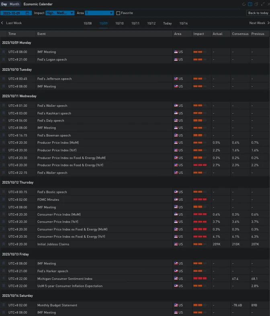Open the Area filter dropdown
This screenshot has height=316, width=270.
(99, 13)
